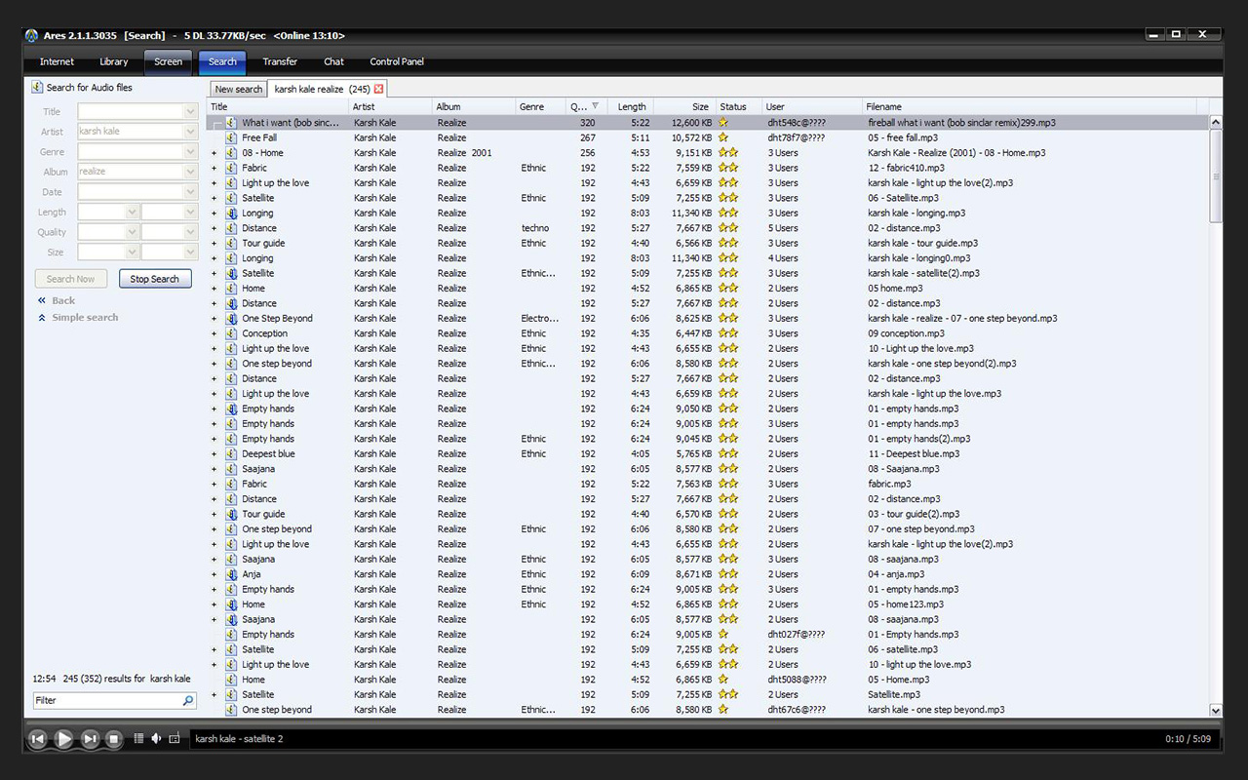Skip to the previous track
Image resolution: width=1248 pixels, height=780 pixels.
pyautogui.click(x=37, y=739)
